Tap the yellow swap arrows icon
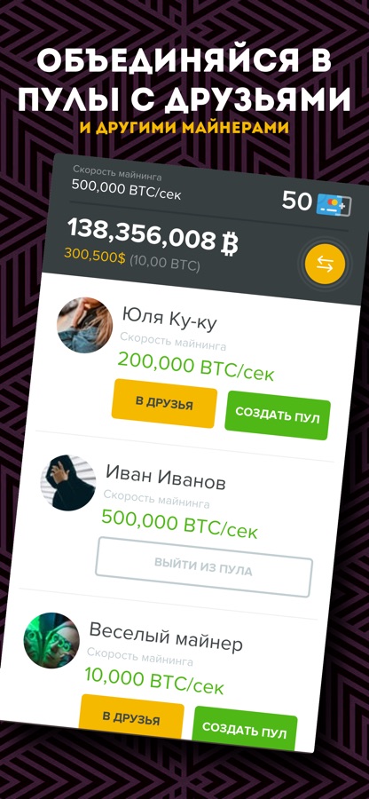This screenshot has height=799, width=369. (325, 265)
